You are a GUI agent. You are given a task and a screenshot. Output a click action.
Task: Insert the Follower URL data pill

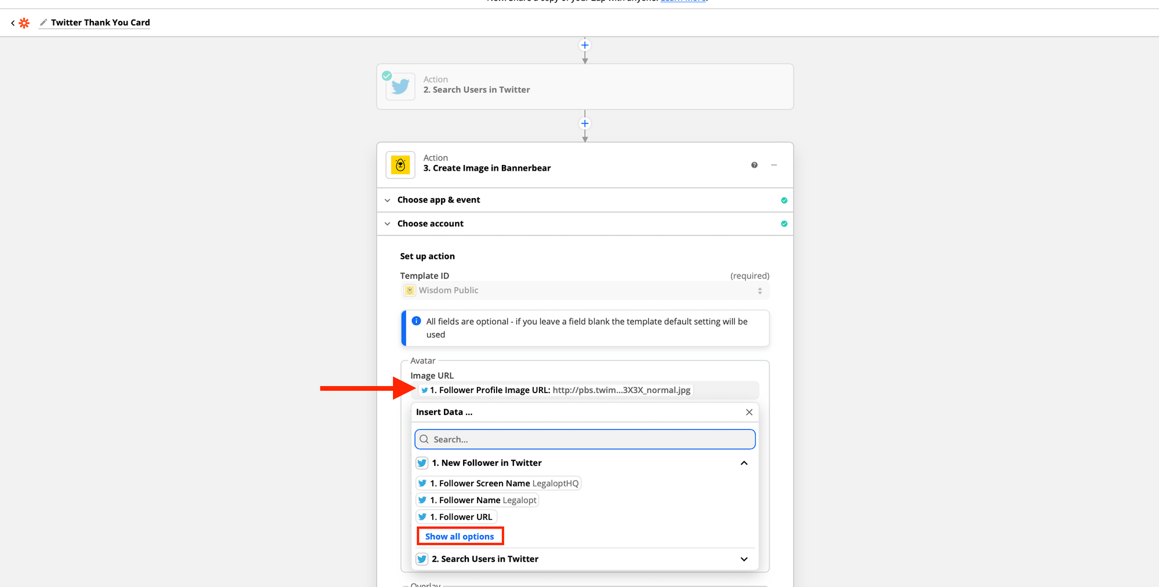[457, 517]
